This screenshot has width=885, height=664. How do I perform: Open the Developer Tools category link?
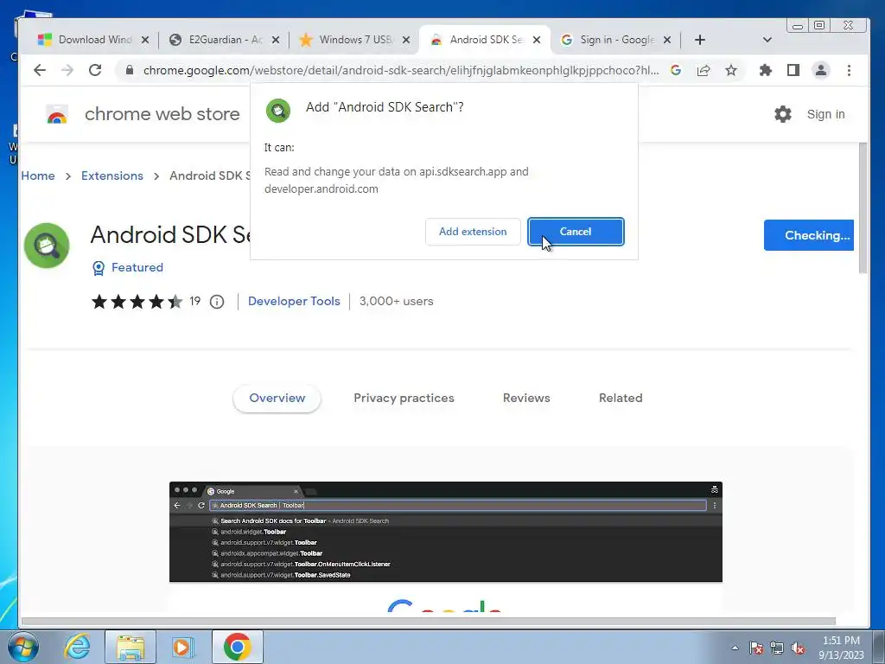[x=294, y=301]
